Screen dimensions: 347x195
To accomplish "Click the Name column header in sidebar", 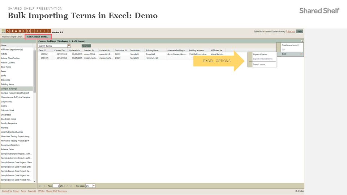I will pos(17,45).
